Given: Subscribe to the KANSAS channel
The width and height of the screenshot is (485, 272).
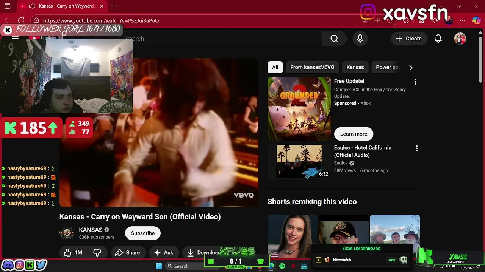Looking at the screenshot, I should (x=143, y=233).
